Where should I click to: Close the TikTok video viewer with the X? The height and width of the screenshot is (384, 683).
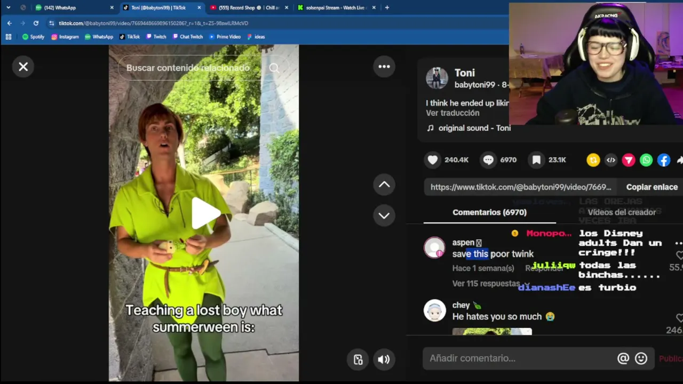click(x=23, y=67)
